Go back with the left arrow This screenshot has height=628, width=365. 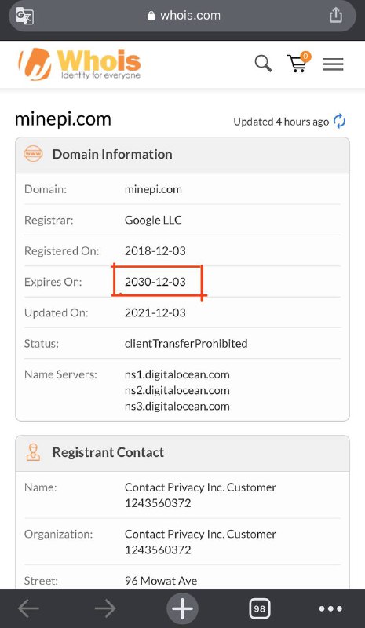[28, 609]
